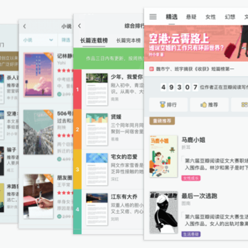Screen dimensions: 248x248
Task: Tap the orange ribbon on the 记林静 cover
Action: (x=49, y=56)
